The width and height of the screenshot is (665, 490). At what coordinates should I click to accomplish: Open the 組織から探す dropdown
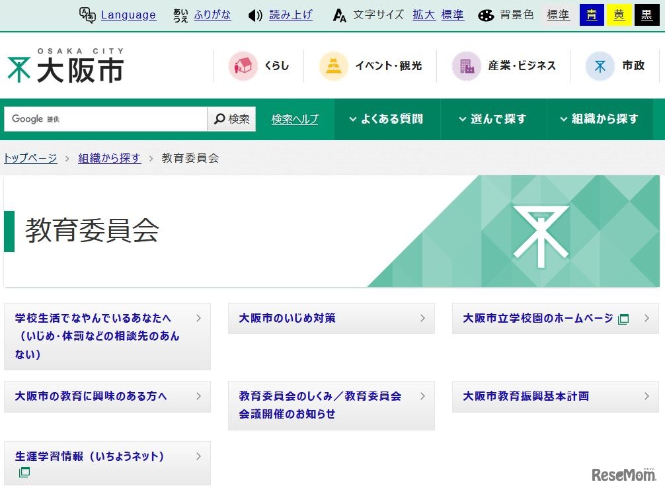tap(600, 119)
